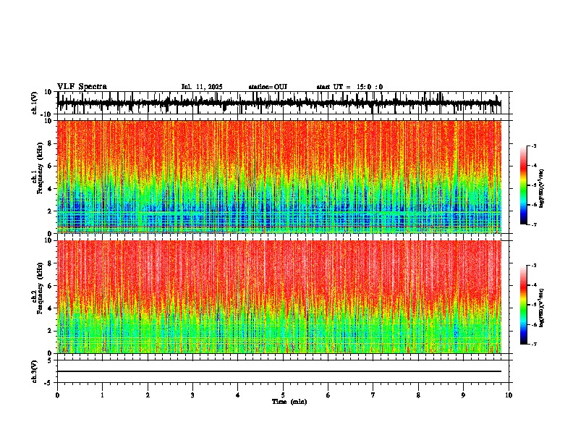
Task: Click the ch.1 spectrogram color bar
Action: coord(524,185)
